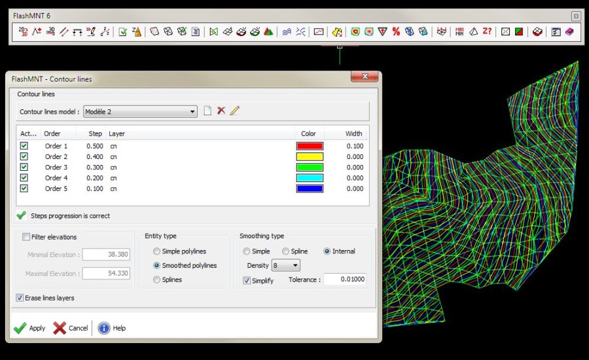Click the green flip triangle icon

pyautogui.click(x=214, y=31)
